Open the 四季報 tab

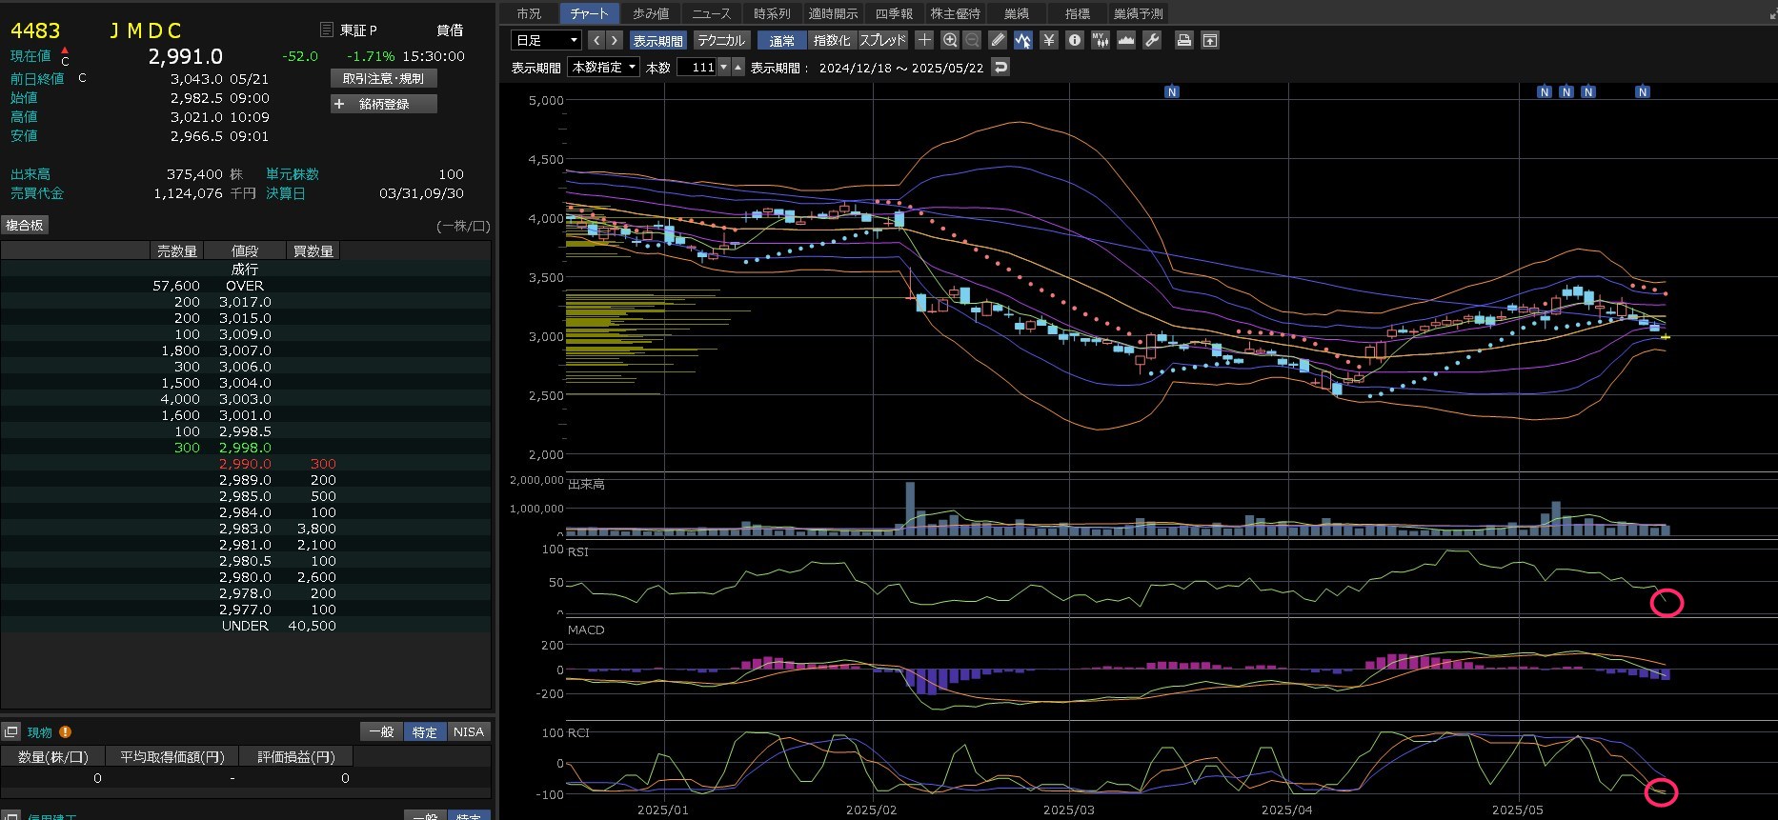[894, 13]
